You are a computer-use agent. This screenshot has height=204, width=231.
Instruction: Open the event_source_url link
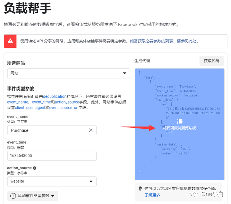(x=64, y=108)
